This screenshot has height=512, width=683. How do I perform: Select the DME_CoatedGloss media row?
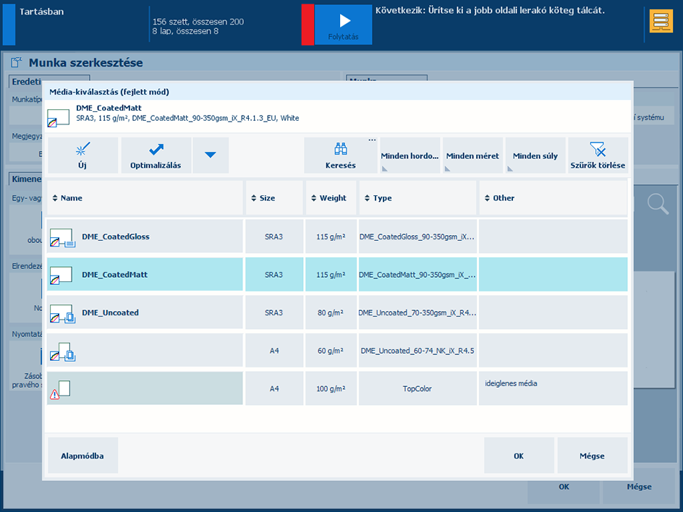point(337,236)
